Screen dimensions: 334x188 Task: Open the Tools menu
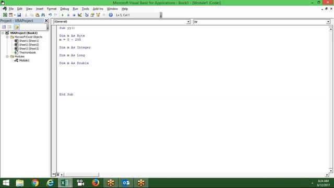86,9
